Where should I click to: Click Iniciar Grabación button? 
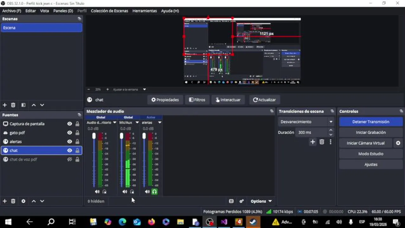(x=370, y=132)
